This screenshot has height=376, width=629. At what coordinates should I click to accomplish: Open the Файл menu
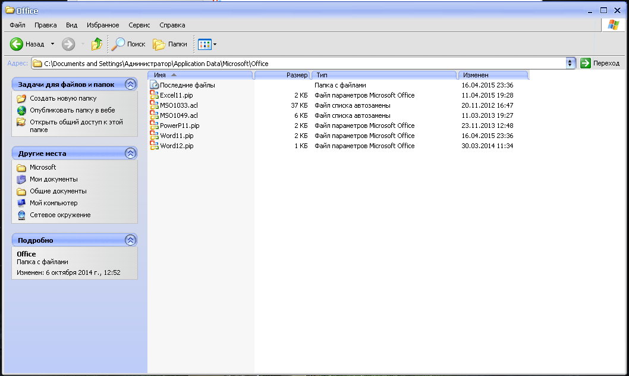click(17, 25)
